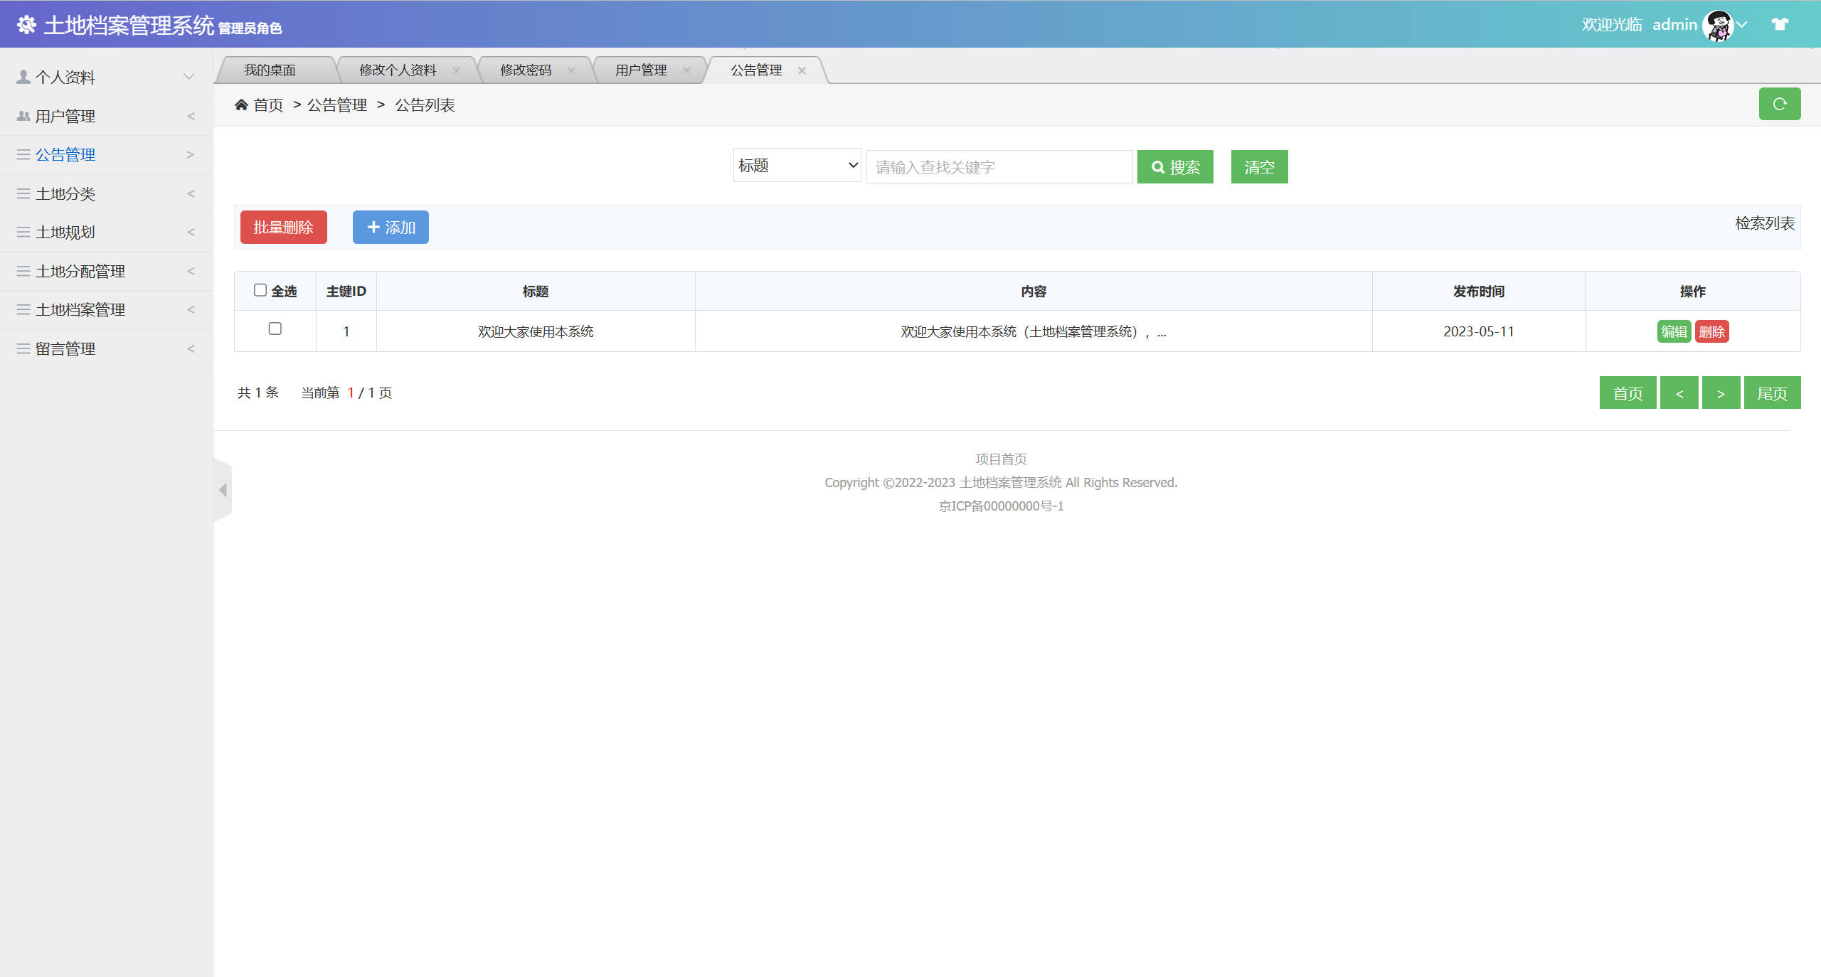Viewport: 1821px width, 977px height.
Task: Expand the 土地分配管理 sidebar section
Action: coord(80,271)
